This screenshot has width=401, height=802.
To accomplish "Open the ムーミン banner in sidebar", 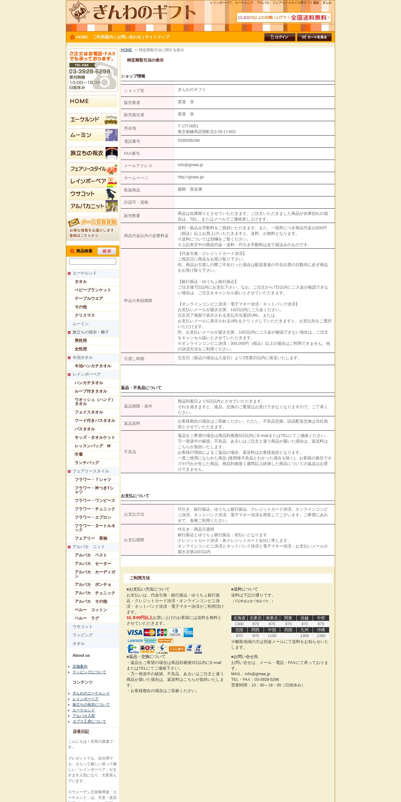I will tap(93, 135).
